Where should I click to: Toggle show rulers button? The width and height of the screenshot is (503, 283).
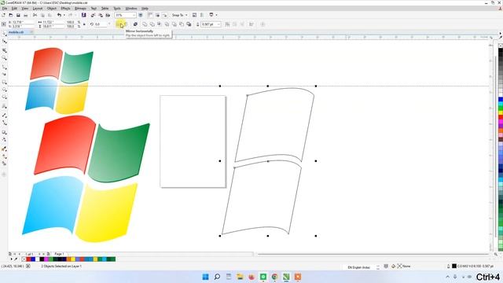[x=150, y=15]
